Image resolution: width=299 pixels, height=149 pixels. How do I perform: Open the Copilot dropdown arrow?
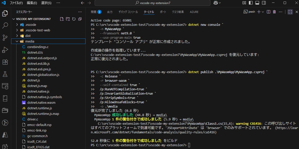(x=220, y=3)
